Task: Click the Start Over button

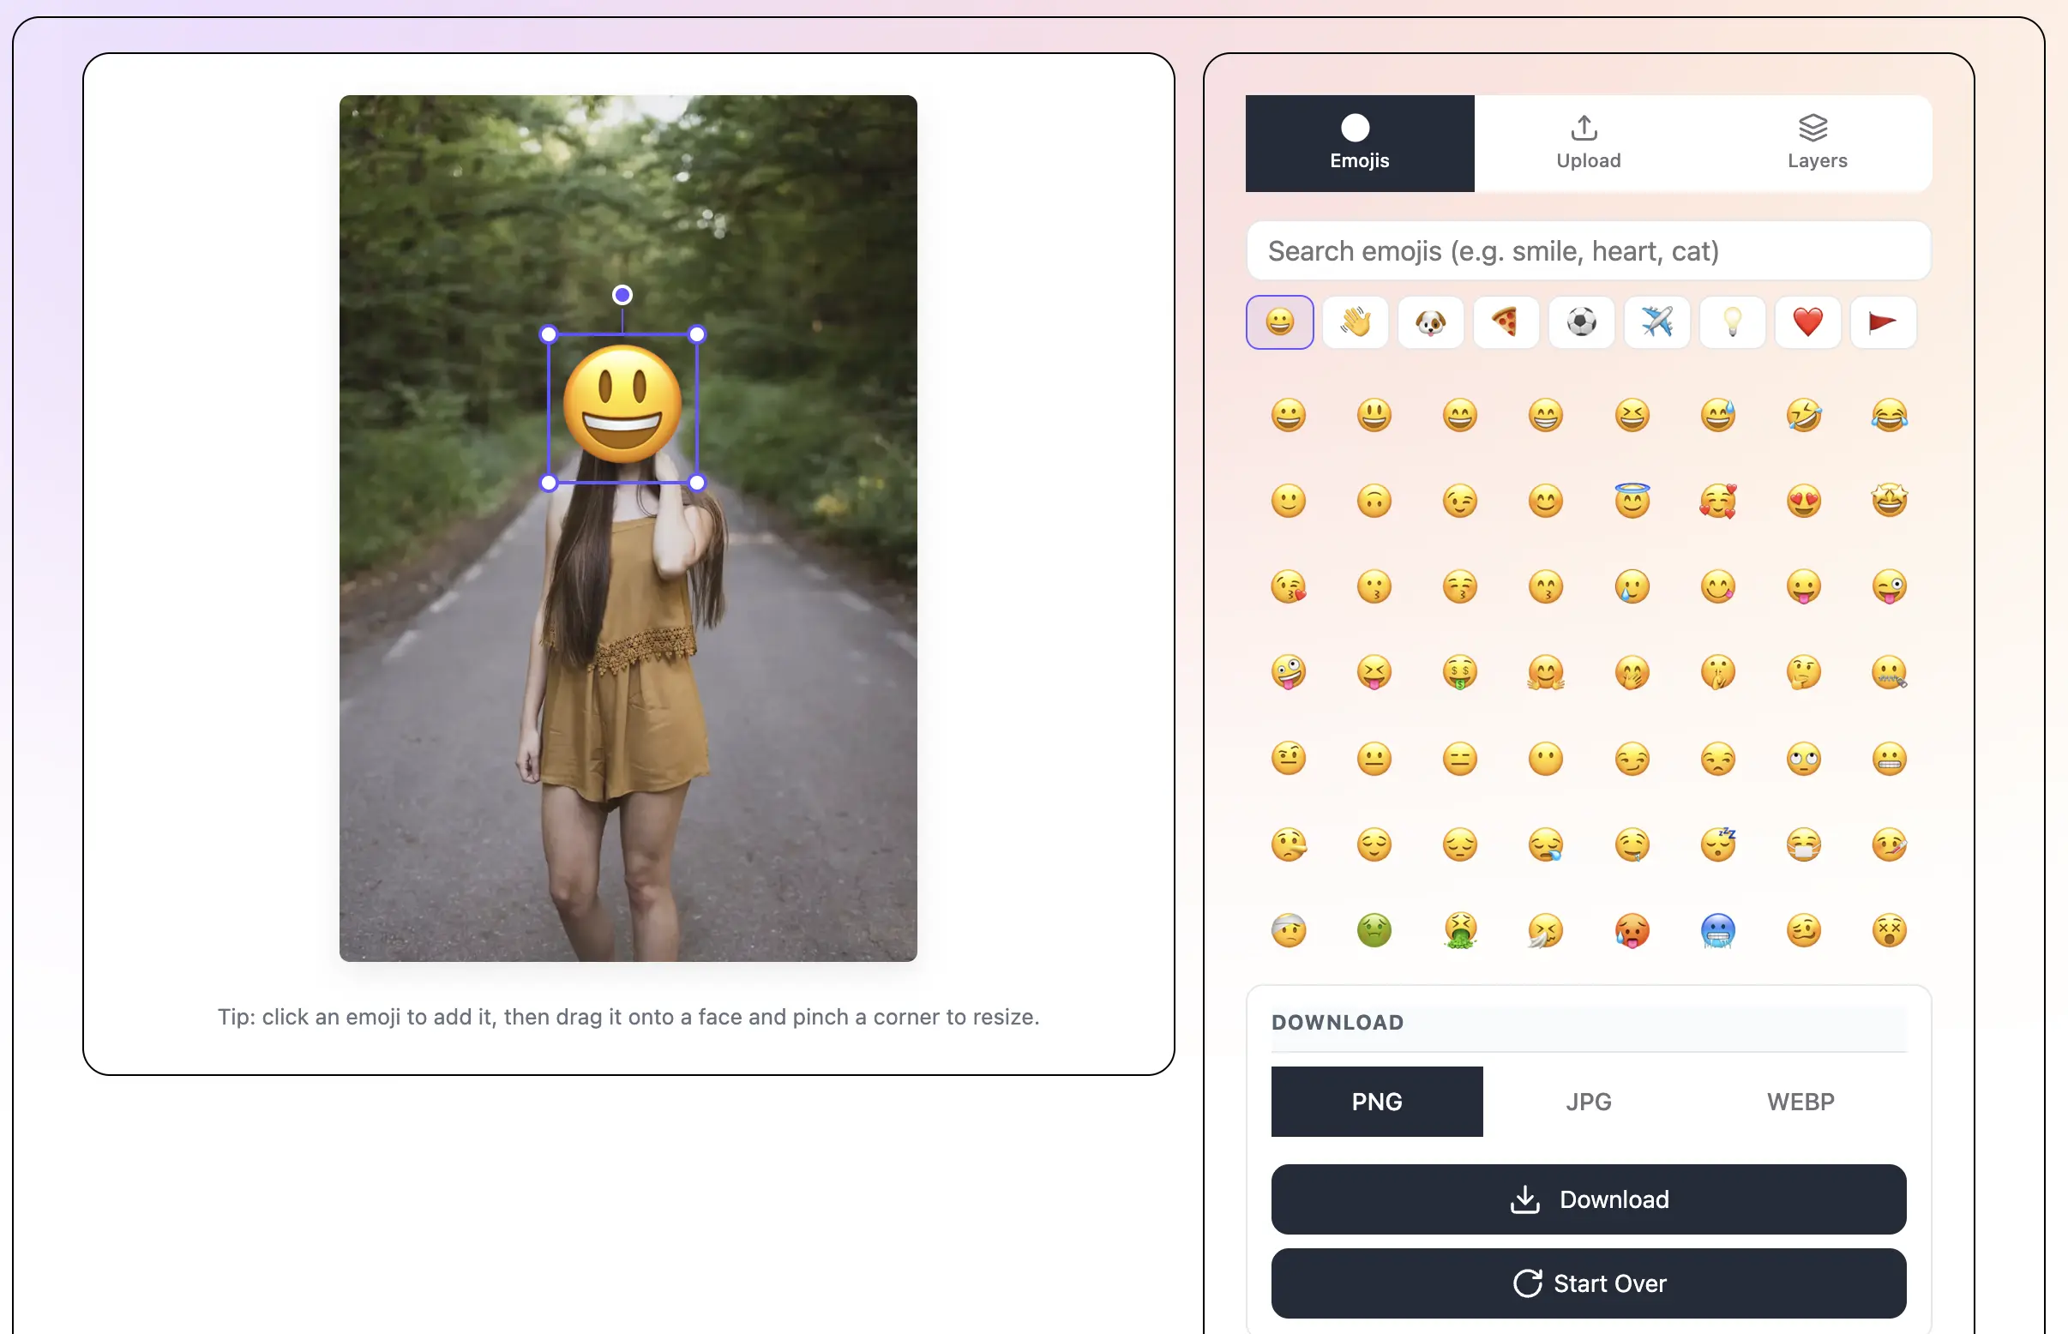Action: coord(1588,1283)
